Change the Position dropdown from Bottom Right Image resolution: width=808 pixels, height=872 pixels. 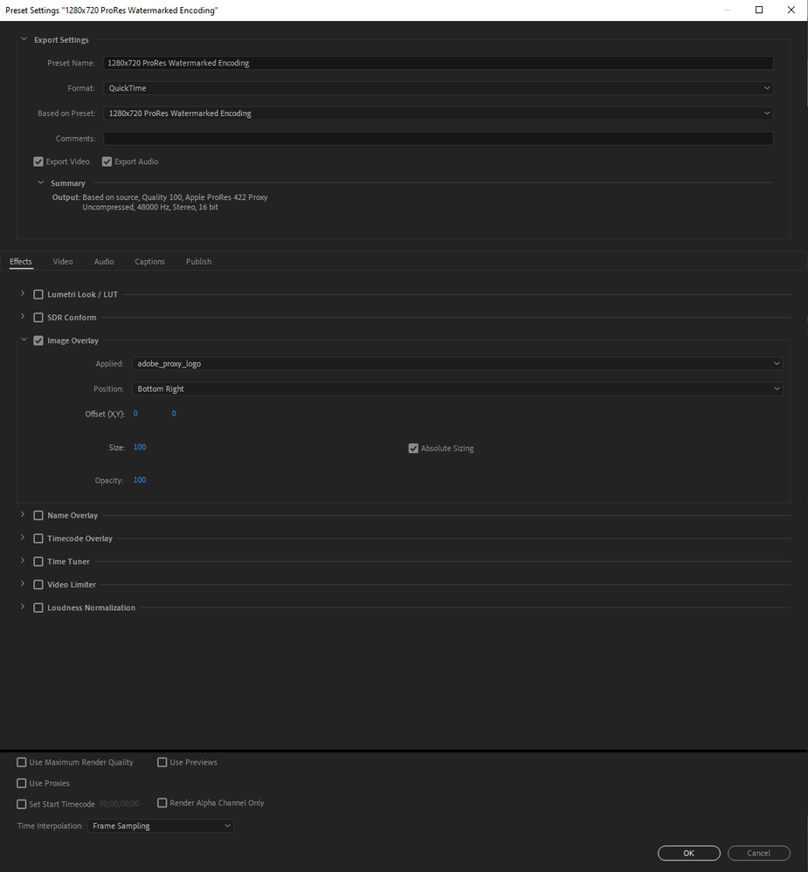(456, 388)
